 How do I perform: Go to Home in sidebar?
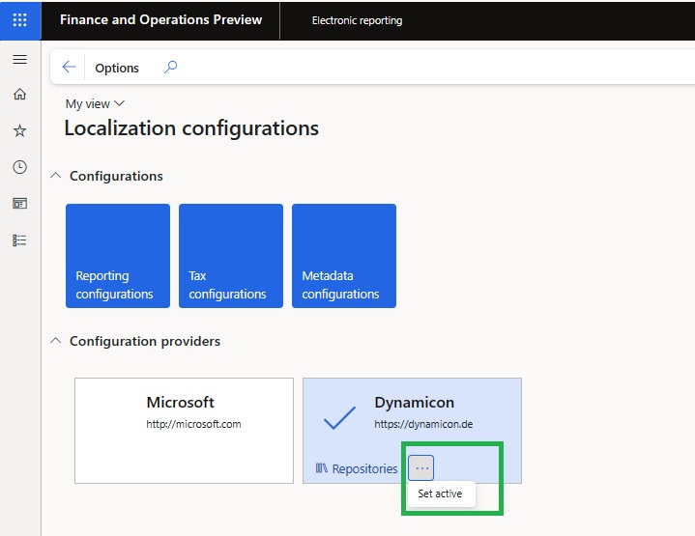(19, 95)
